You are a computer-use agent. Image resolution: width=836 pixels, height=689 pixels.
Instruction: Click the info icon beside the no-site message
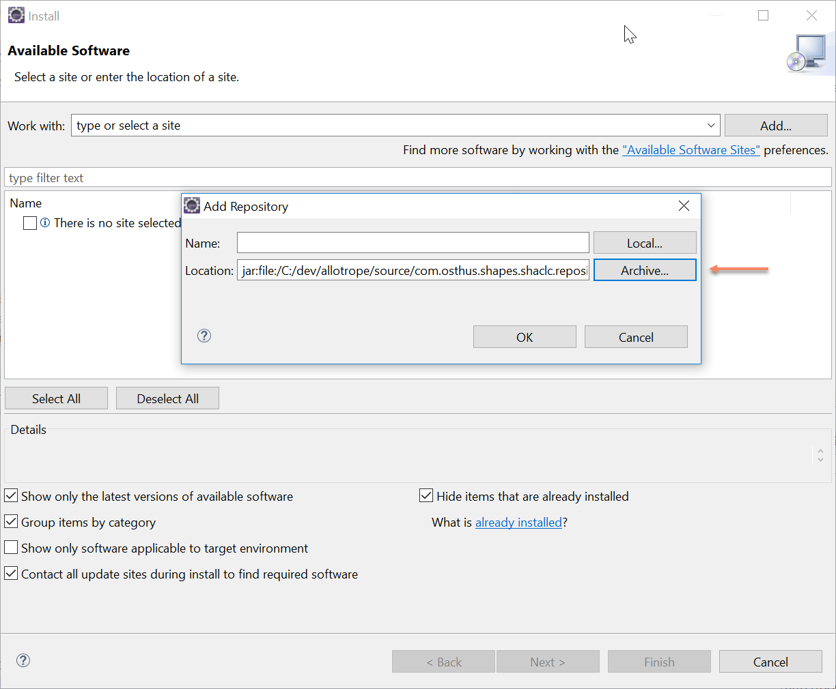45,223
